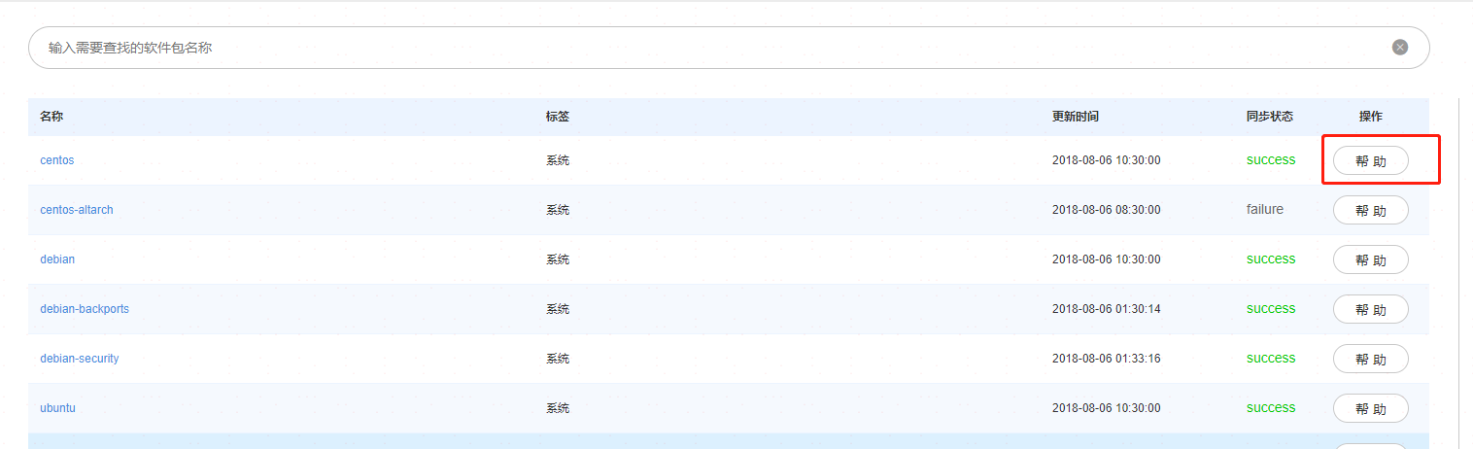The image size is (1473, 449).
Task: Select the success status of ubuntu
Action: [1271, 407]
